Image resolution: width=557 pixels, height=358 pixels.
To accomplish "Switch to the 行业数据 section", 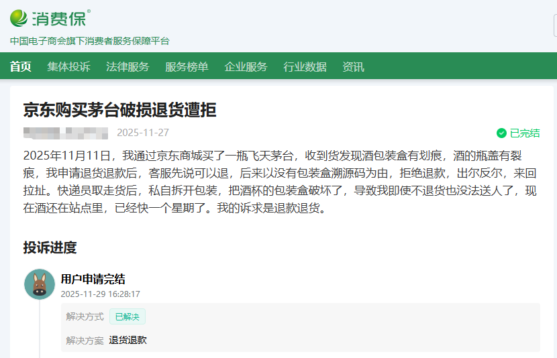I will (x=305, y=66).
